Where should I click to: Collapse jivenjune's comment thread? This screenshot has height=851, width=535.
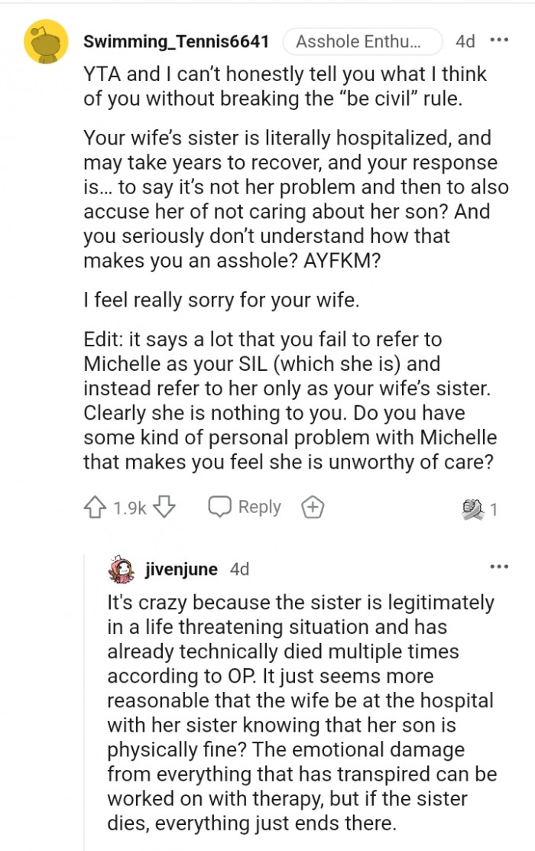click(84, 688)
